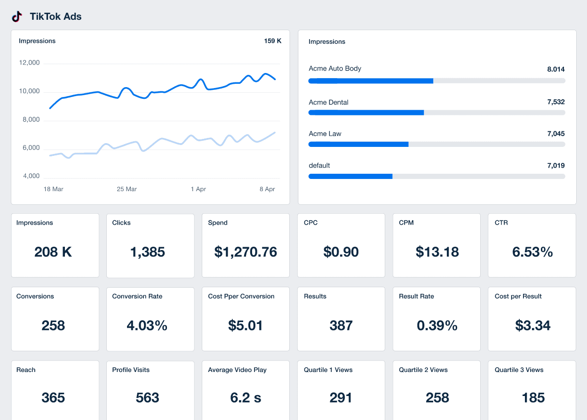Select the Acme Law label
This screenshot has width=587, height=420.
(325, 134)
